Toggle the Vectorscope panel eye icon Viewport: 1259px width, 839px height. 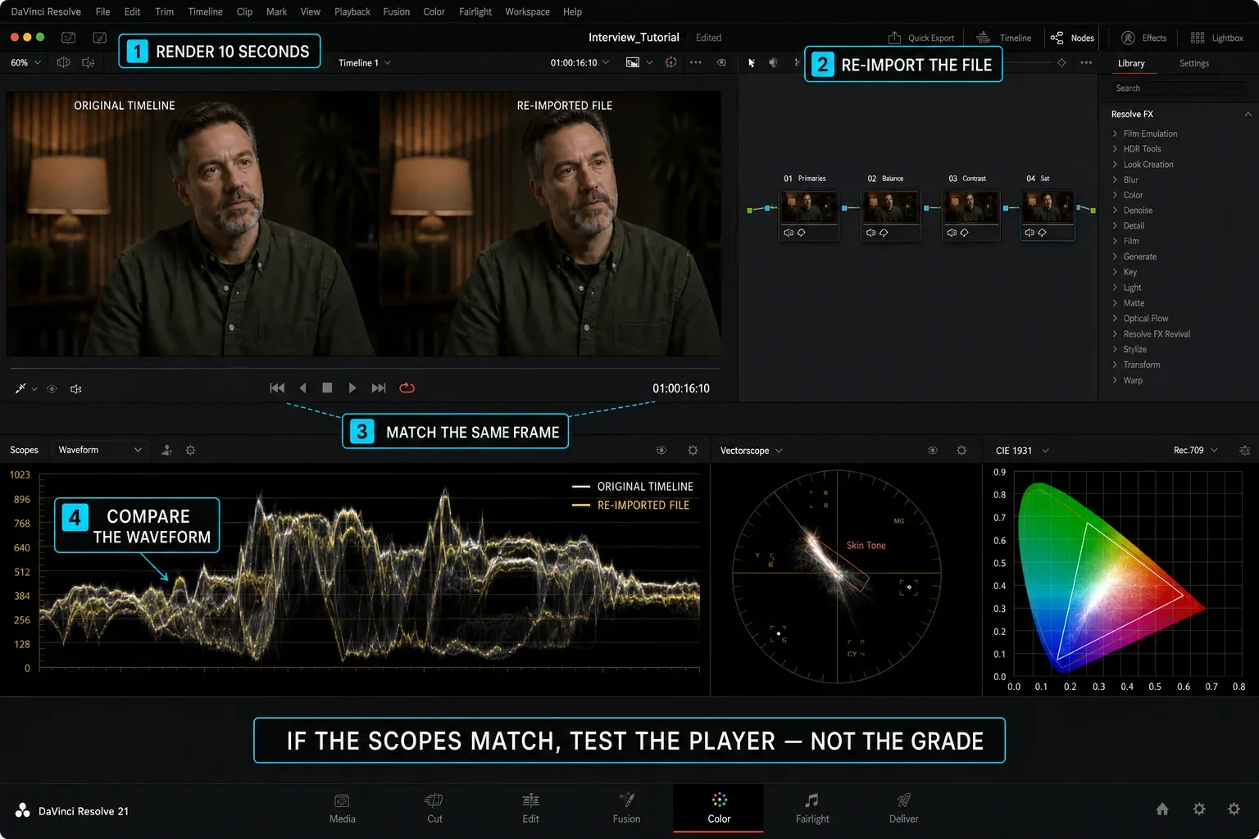932,451
